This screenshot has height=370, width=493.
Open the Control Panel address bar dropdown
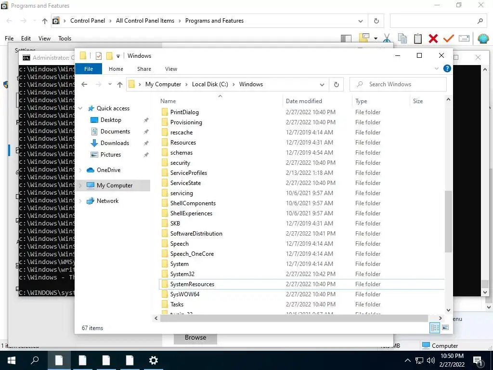[x=361, y=21]
